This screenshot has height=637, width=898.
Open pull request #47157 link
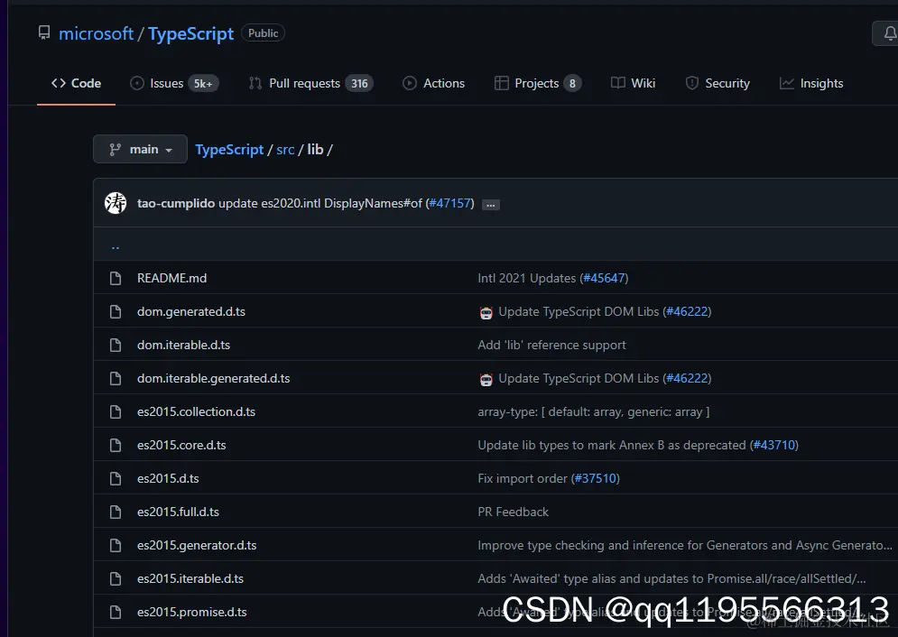point(450,203)
